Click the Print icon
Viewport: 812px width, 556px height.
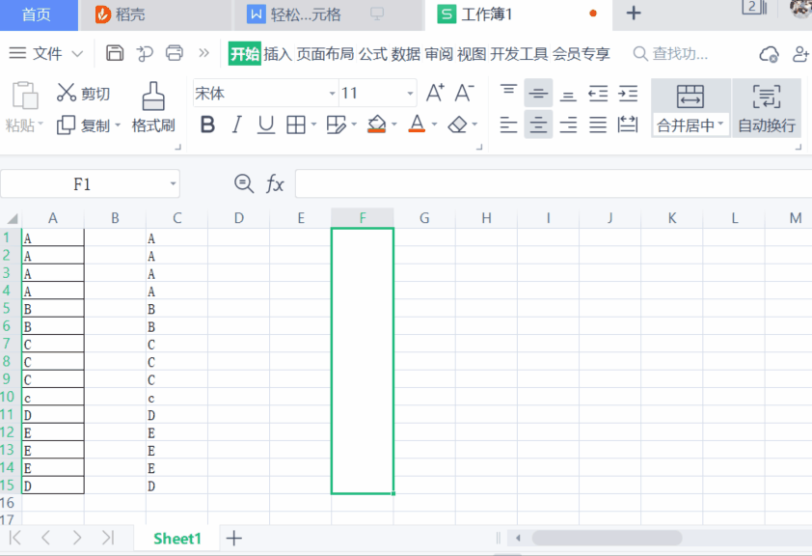point(174,53)
